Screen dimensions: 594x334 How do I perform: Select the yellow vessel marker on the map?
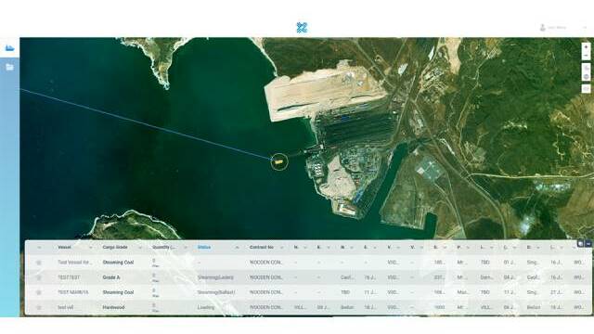coord(278,161)
